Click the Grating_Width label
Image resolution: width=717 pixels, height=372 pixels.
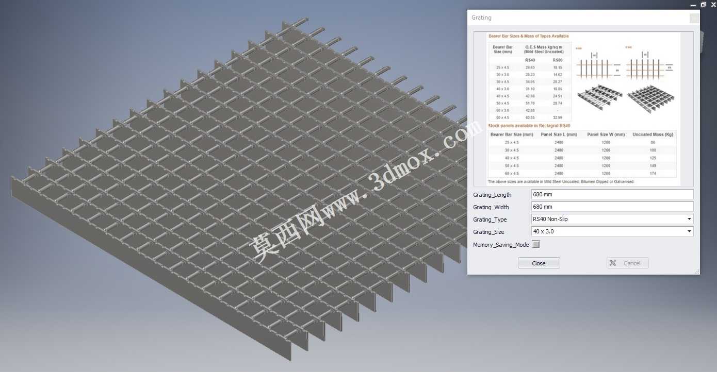pos(491,207)
